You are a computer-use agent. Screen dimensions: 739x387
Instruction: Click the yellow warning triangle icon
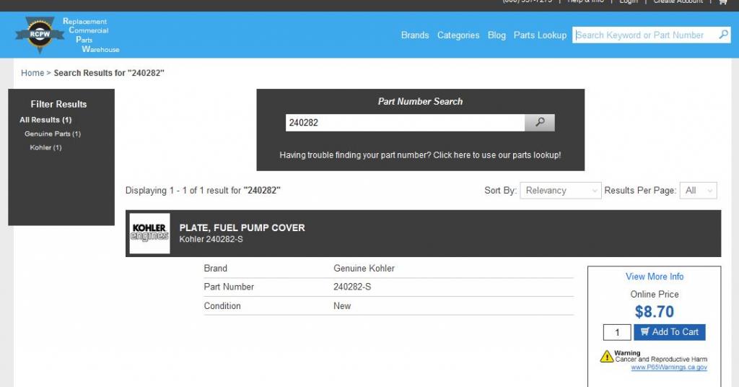point(606,357)
